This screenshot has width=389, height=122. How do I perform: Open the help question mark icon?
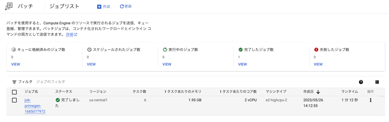coord(361,82)
